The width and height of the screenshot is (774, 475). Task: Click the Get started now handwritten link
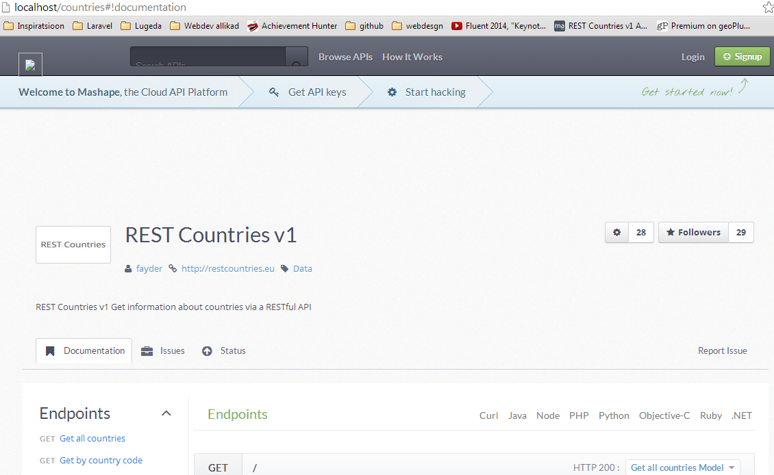click(686, 92)
